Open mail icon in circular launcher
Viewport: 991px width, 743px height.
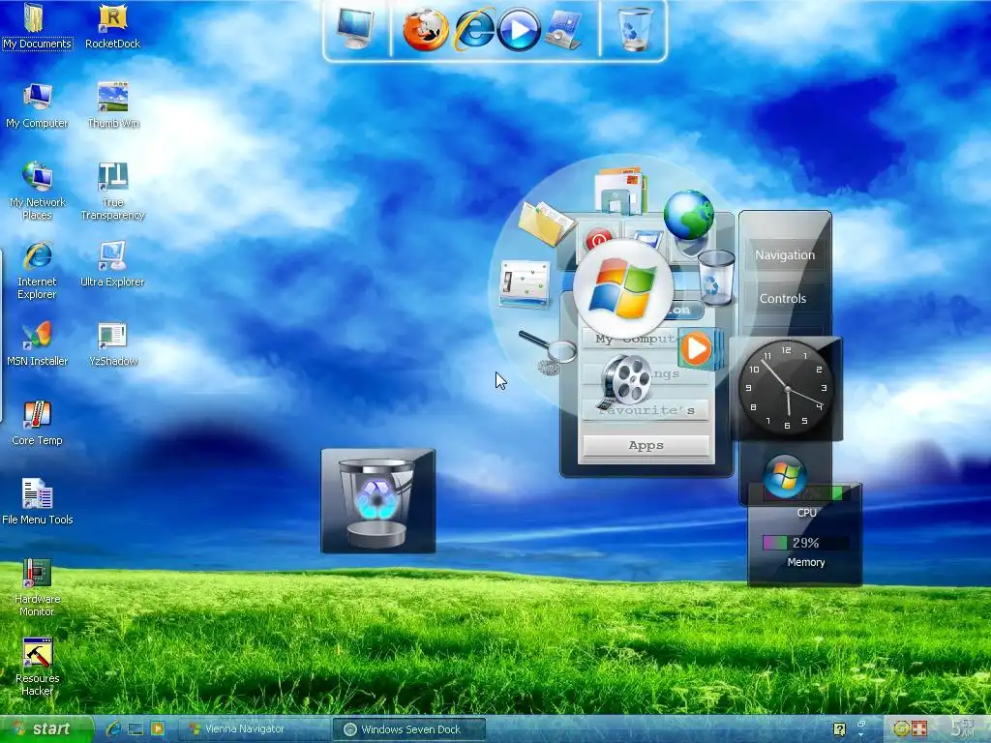pos(620,190)
